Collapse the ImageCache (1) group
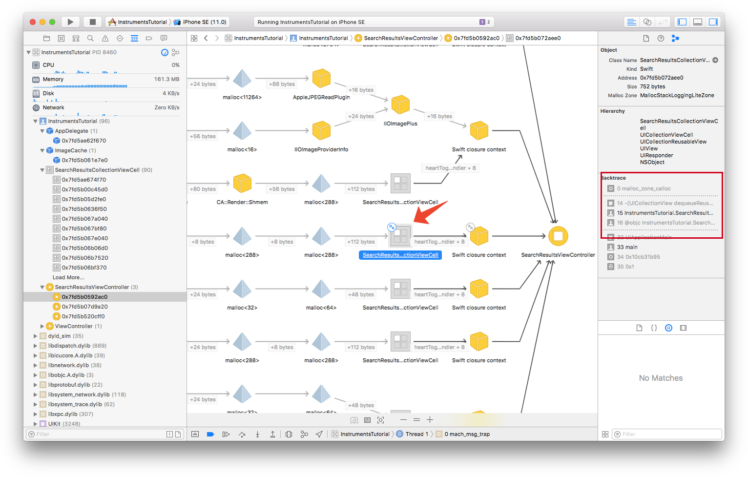Image resolution: width=748 pixels, height=477 pixels. [x=42, y=150]
